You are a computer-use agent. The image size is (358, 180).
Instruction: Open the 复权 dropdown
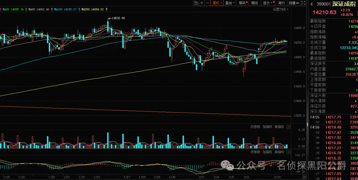[217, 3]
